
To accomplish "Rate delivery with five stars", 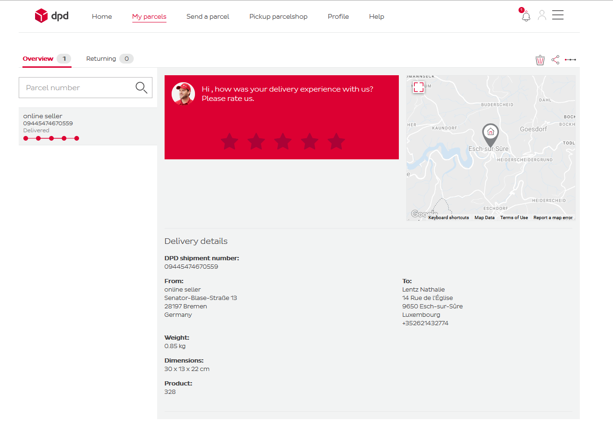I will pyautogui.click(x=336, y=141).
